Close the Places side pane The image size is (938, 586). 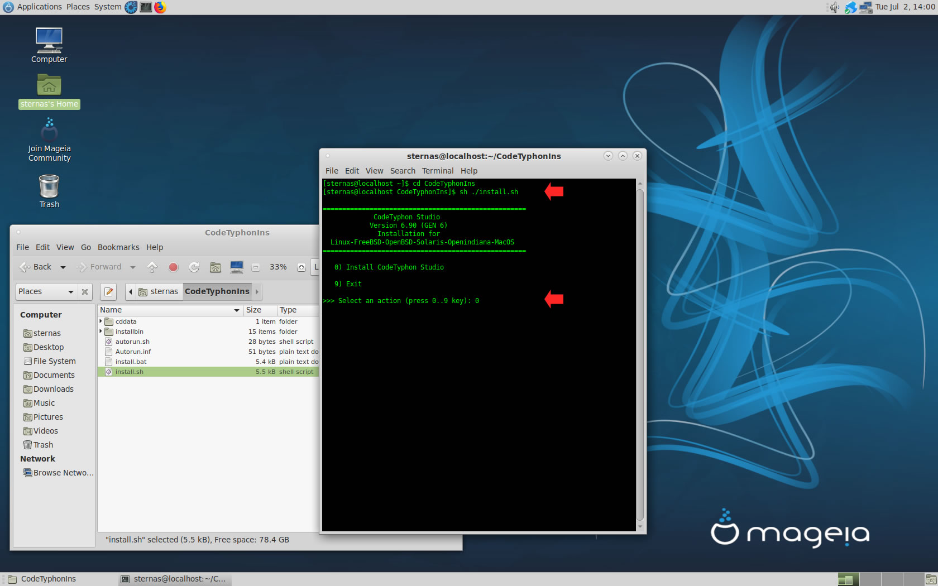point(85,292)
